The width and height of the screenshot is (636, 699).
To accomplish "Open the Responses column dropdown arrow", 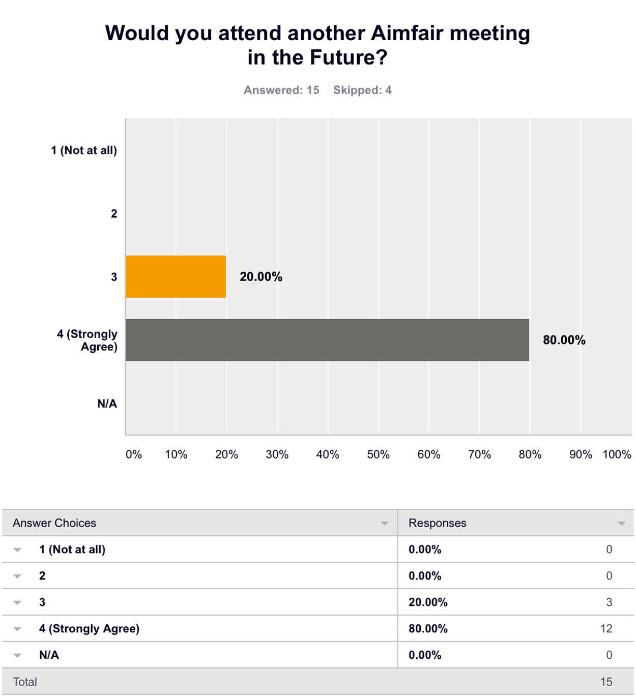I will [621, 523].
